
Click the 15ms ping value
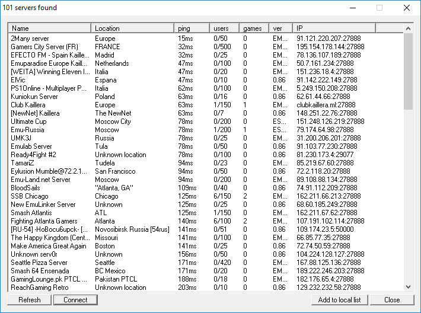[186, 39]
